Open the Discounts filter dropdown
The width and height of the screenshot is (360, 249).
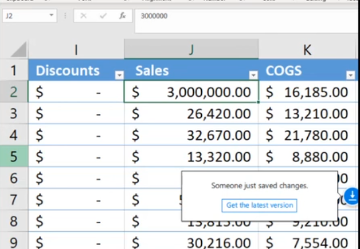tap(119, 75)
